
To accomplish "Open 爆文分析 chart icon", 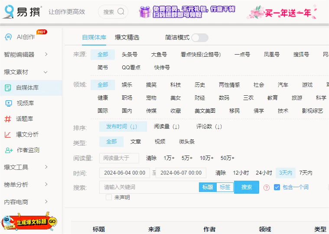I will point(8,134).
